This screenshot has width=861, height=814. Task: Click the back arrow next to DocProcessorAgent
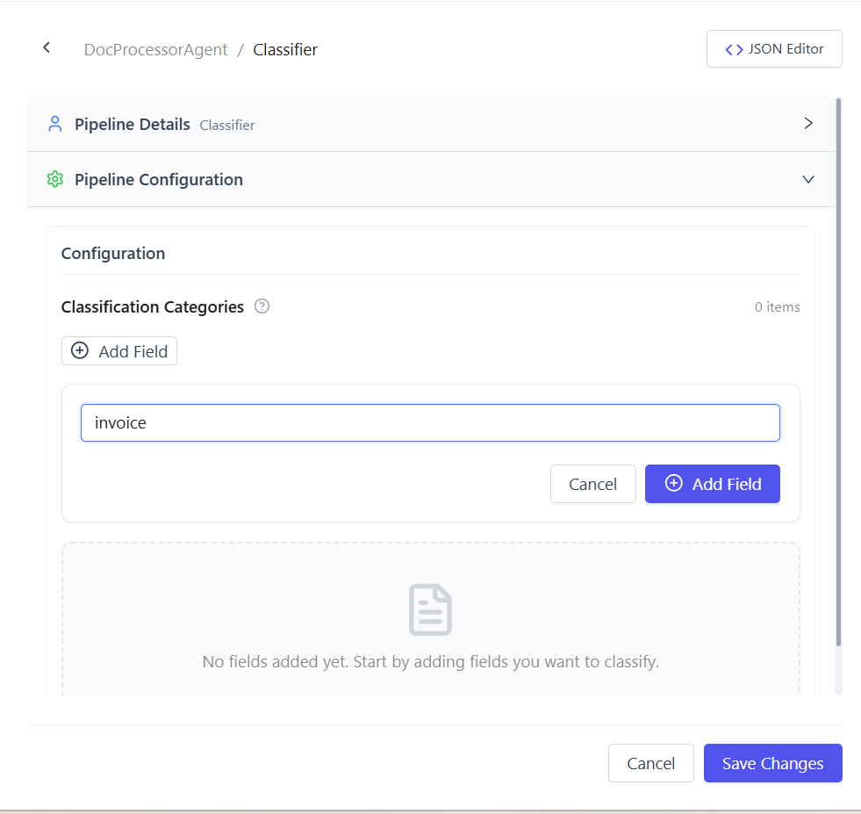(x=46, y=47)
